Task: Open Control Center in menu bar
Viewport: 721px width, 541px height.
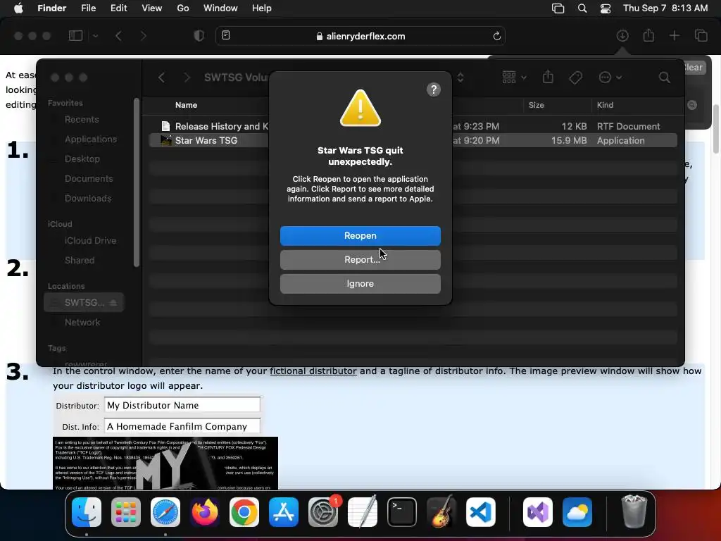Action: (606, 8)
